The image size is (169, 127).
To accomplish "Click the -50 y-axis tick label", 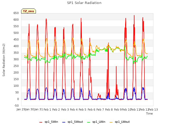I will coord(16,106).
